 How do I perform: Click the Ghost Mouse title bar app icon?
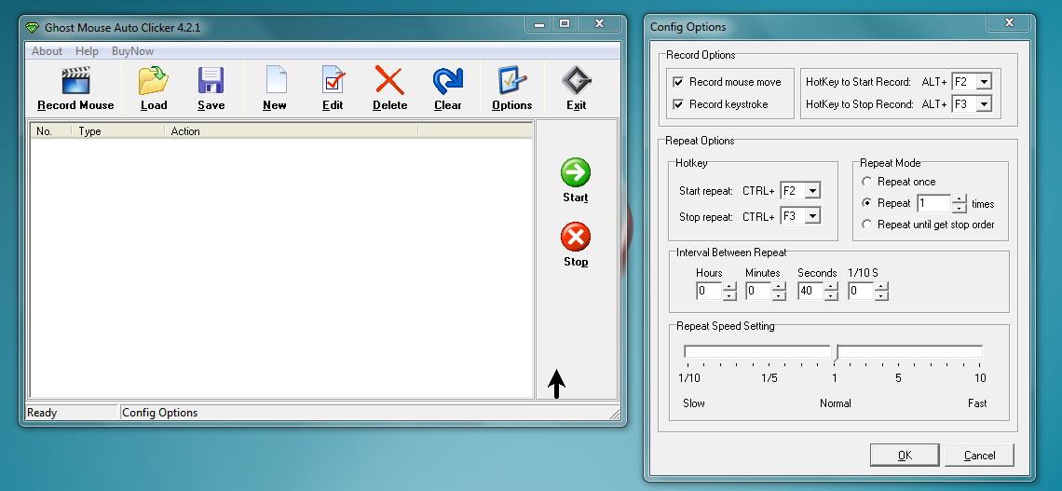point(32,28)
